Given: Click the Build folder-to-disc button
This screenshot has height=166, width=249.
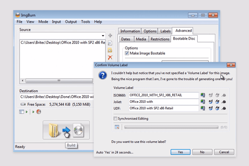Looking at the screenshot, I should click(x=66, y=130).
